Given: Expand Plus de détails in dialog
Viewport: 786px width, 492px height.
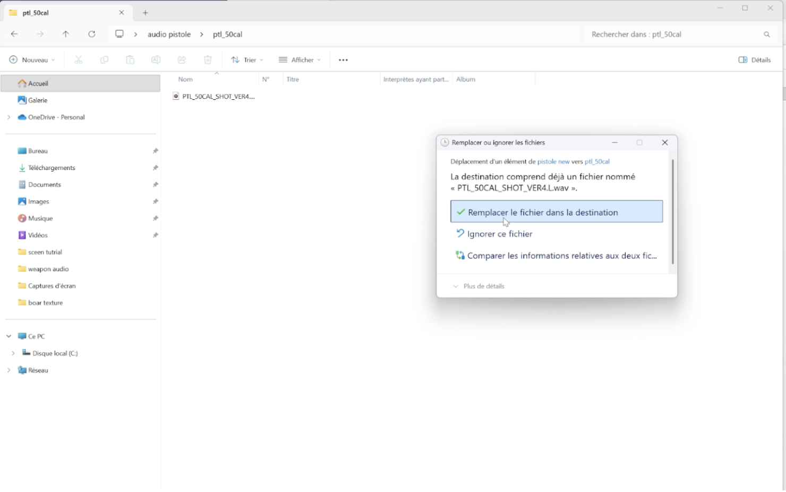Looking at the screenshot, I should point(479,286).
